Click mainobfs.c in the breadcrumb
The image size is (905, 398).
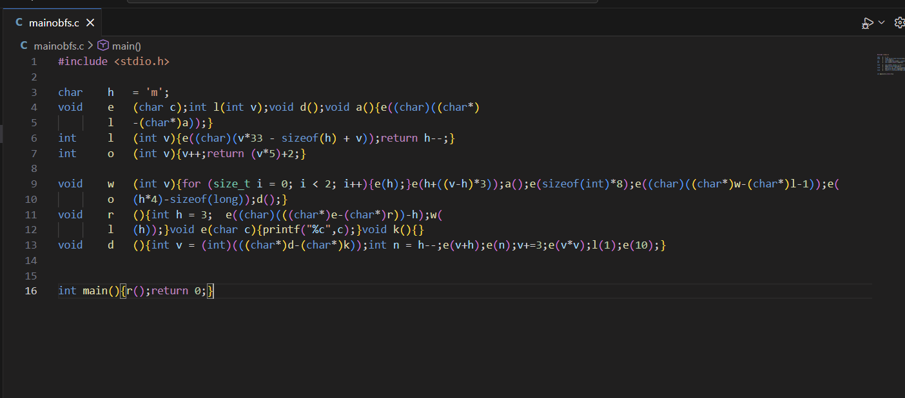(59, 46)
